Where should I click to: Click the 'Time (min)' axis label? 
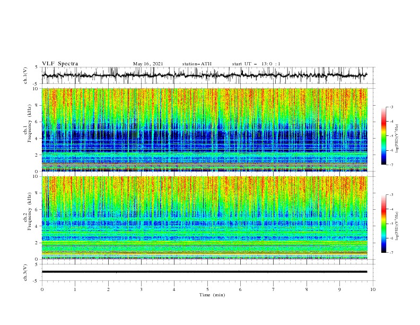coord(212,295)
